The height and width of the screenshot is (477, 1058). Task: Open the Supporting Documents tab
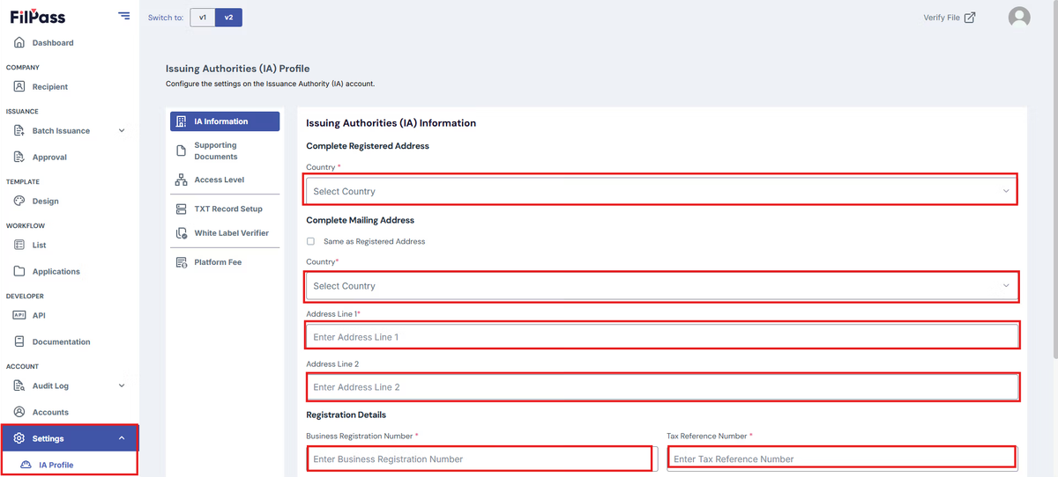tap(225, 150)
